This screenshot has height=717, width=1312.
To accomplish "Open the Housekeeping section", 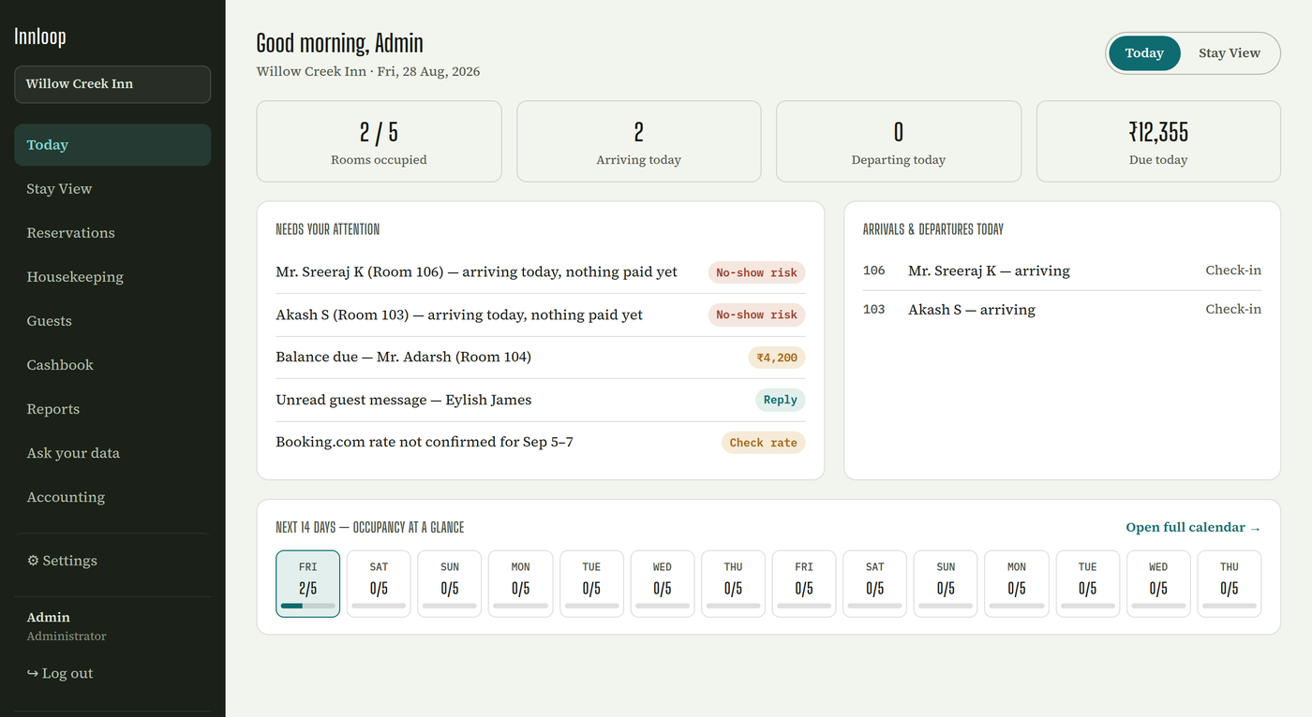I will tap(112, 277).
